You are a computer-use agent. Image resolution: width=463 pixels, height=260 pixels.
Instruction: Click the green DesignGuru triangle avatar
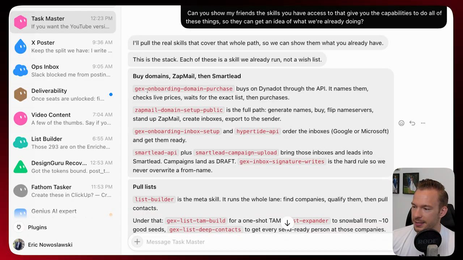(x=20, y=167)
